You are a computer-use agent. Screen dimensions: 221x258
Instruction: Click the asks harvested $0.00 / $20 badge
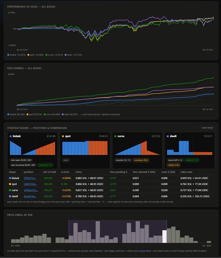coord(23,165)
